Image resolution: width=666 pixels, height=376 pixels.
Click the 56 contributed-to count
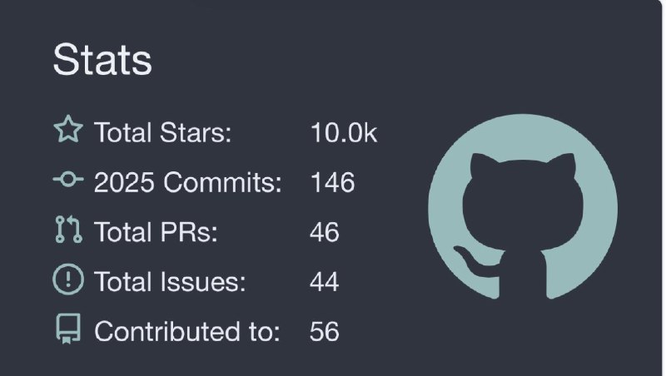[324, 332]
